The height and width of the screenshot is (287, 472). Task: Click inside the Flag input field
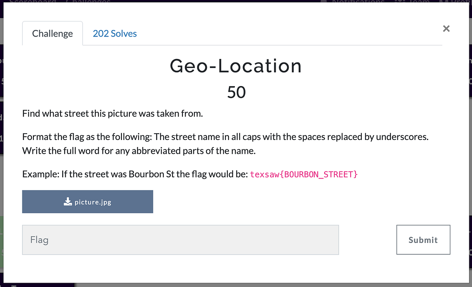(180, 239)
